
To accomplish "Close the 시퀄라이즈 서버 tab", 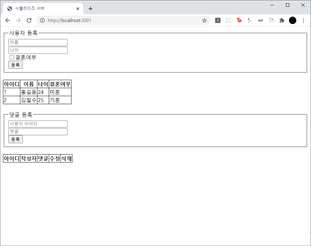I will coord(78,9).
